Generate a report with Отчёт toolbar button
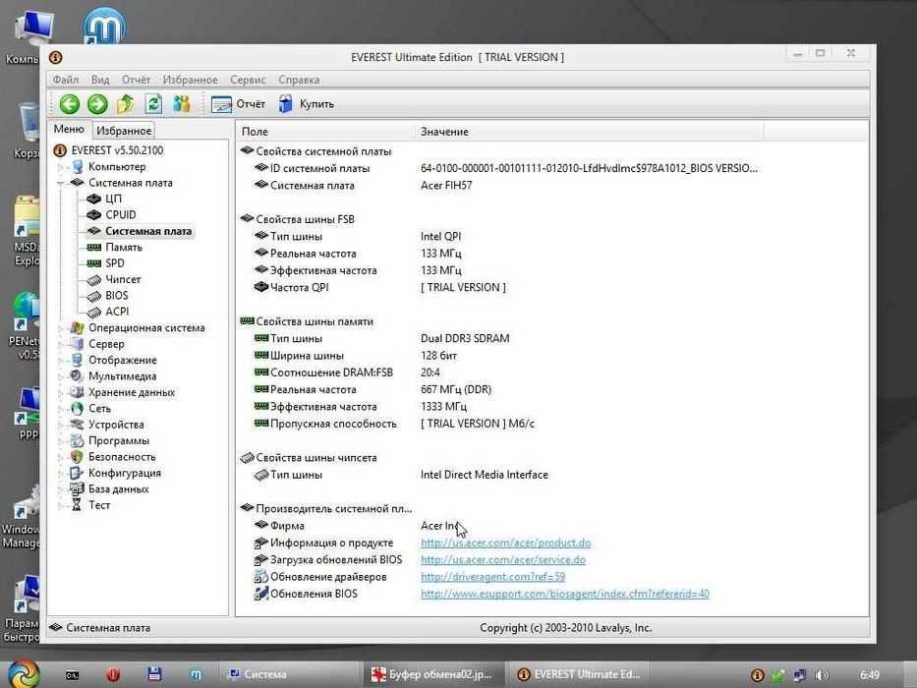The image size is (917, 688). (238, 104)
